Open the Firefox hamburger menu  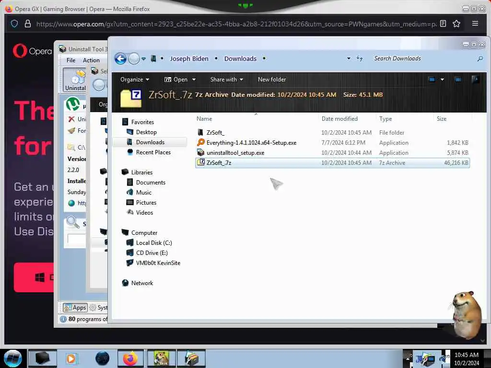click(x=475, y=23)
